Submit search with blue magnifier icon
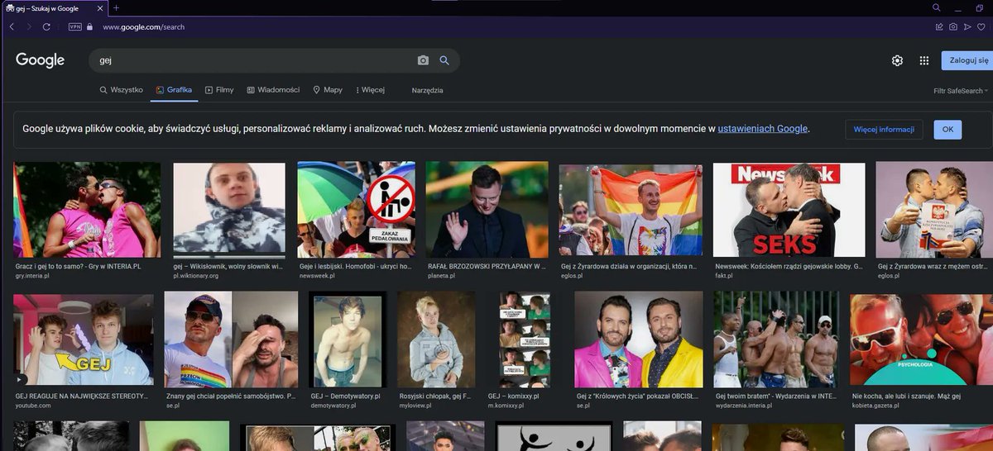993x451 pixels. 444,60
